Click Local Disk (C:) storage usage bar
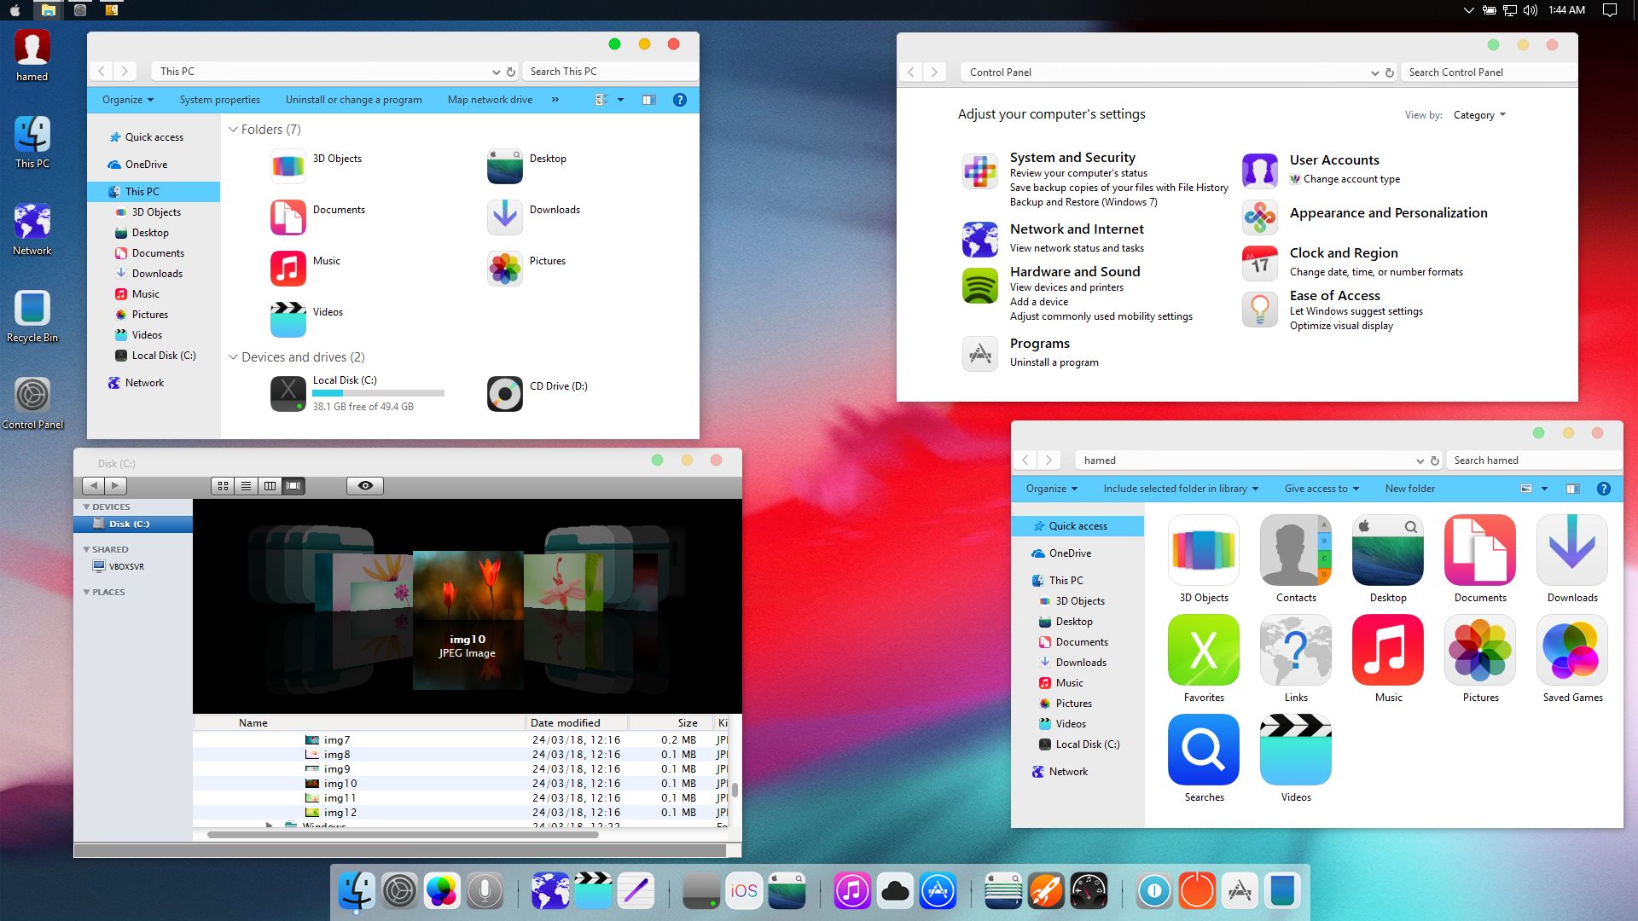Screen dimensions: 1638x921 click(378, 393)
